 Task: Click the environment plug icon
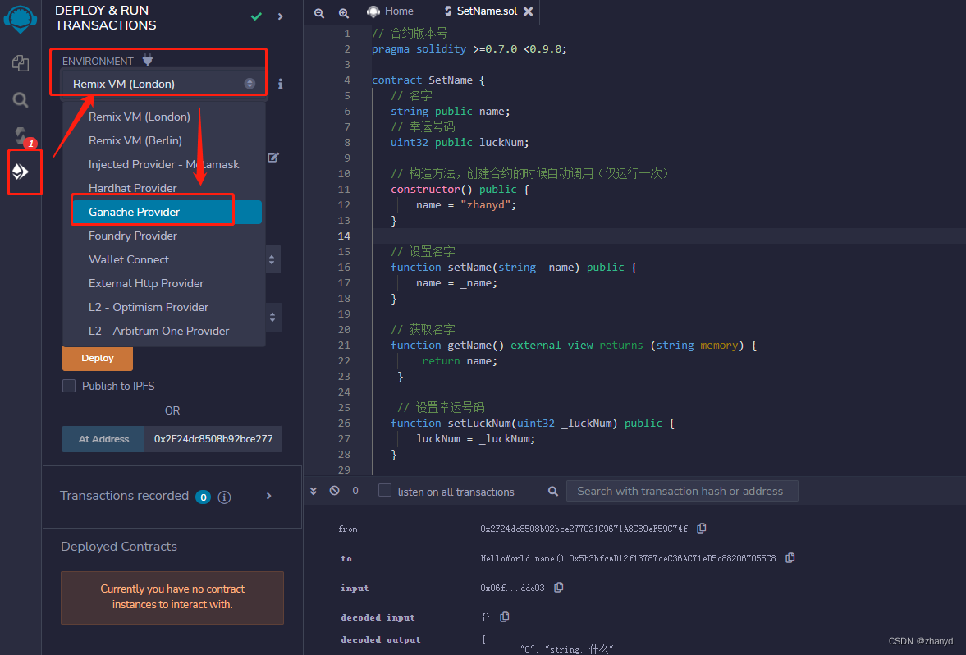coord(147,61)
